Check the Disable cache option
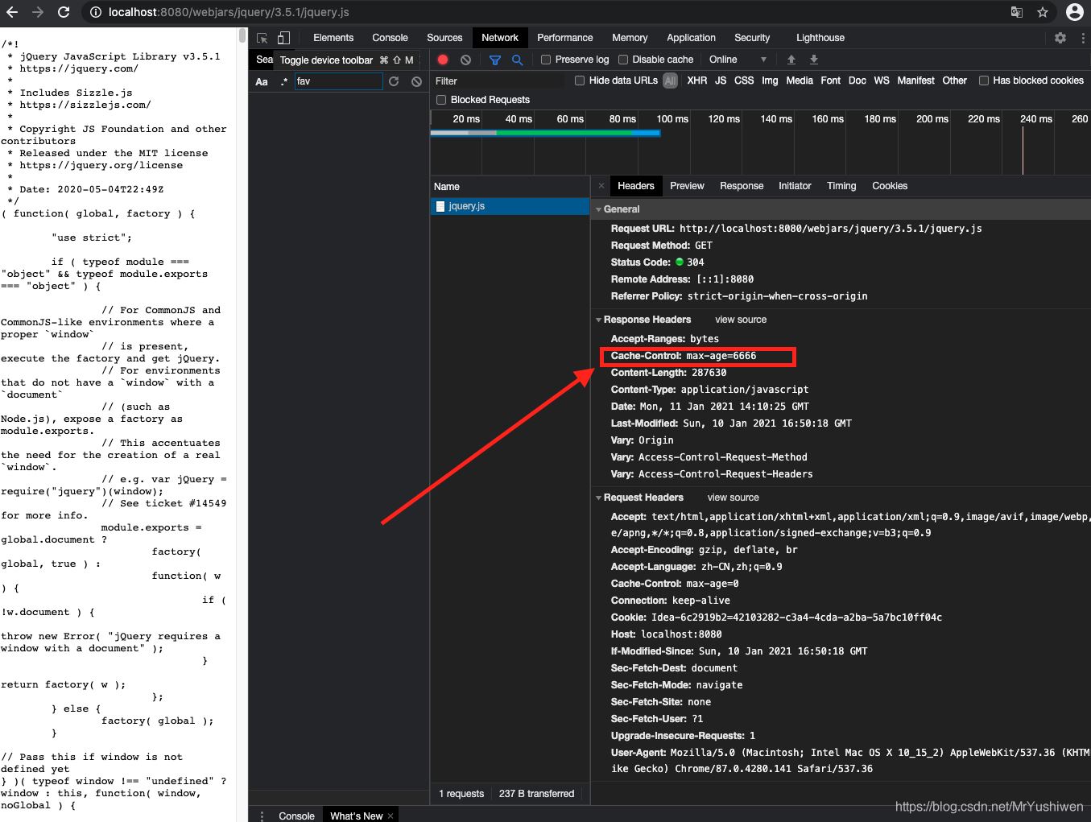This screenshot has width=1091, height=822. click(x=623, y=60)
